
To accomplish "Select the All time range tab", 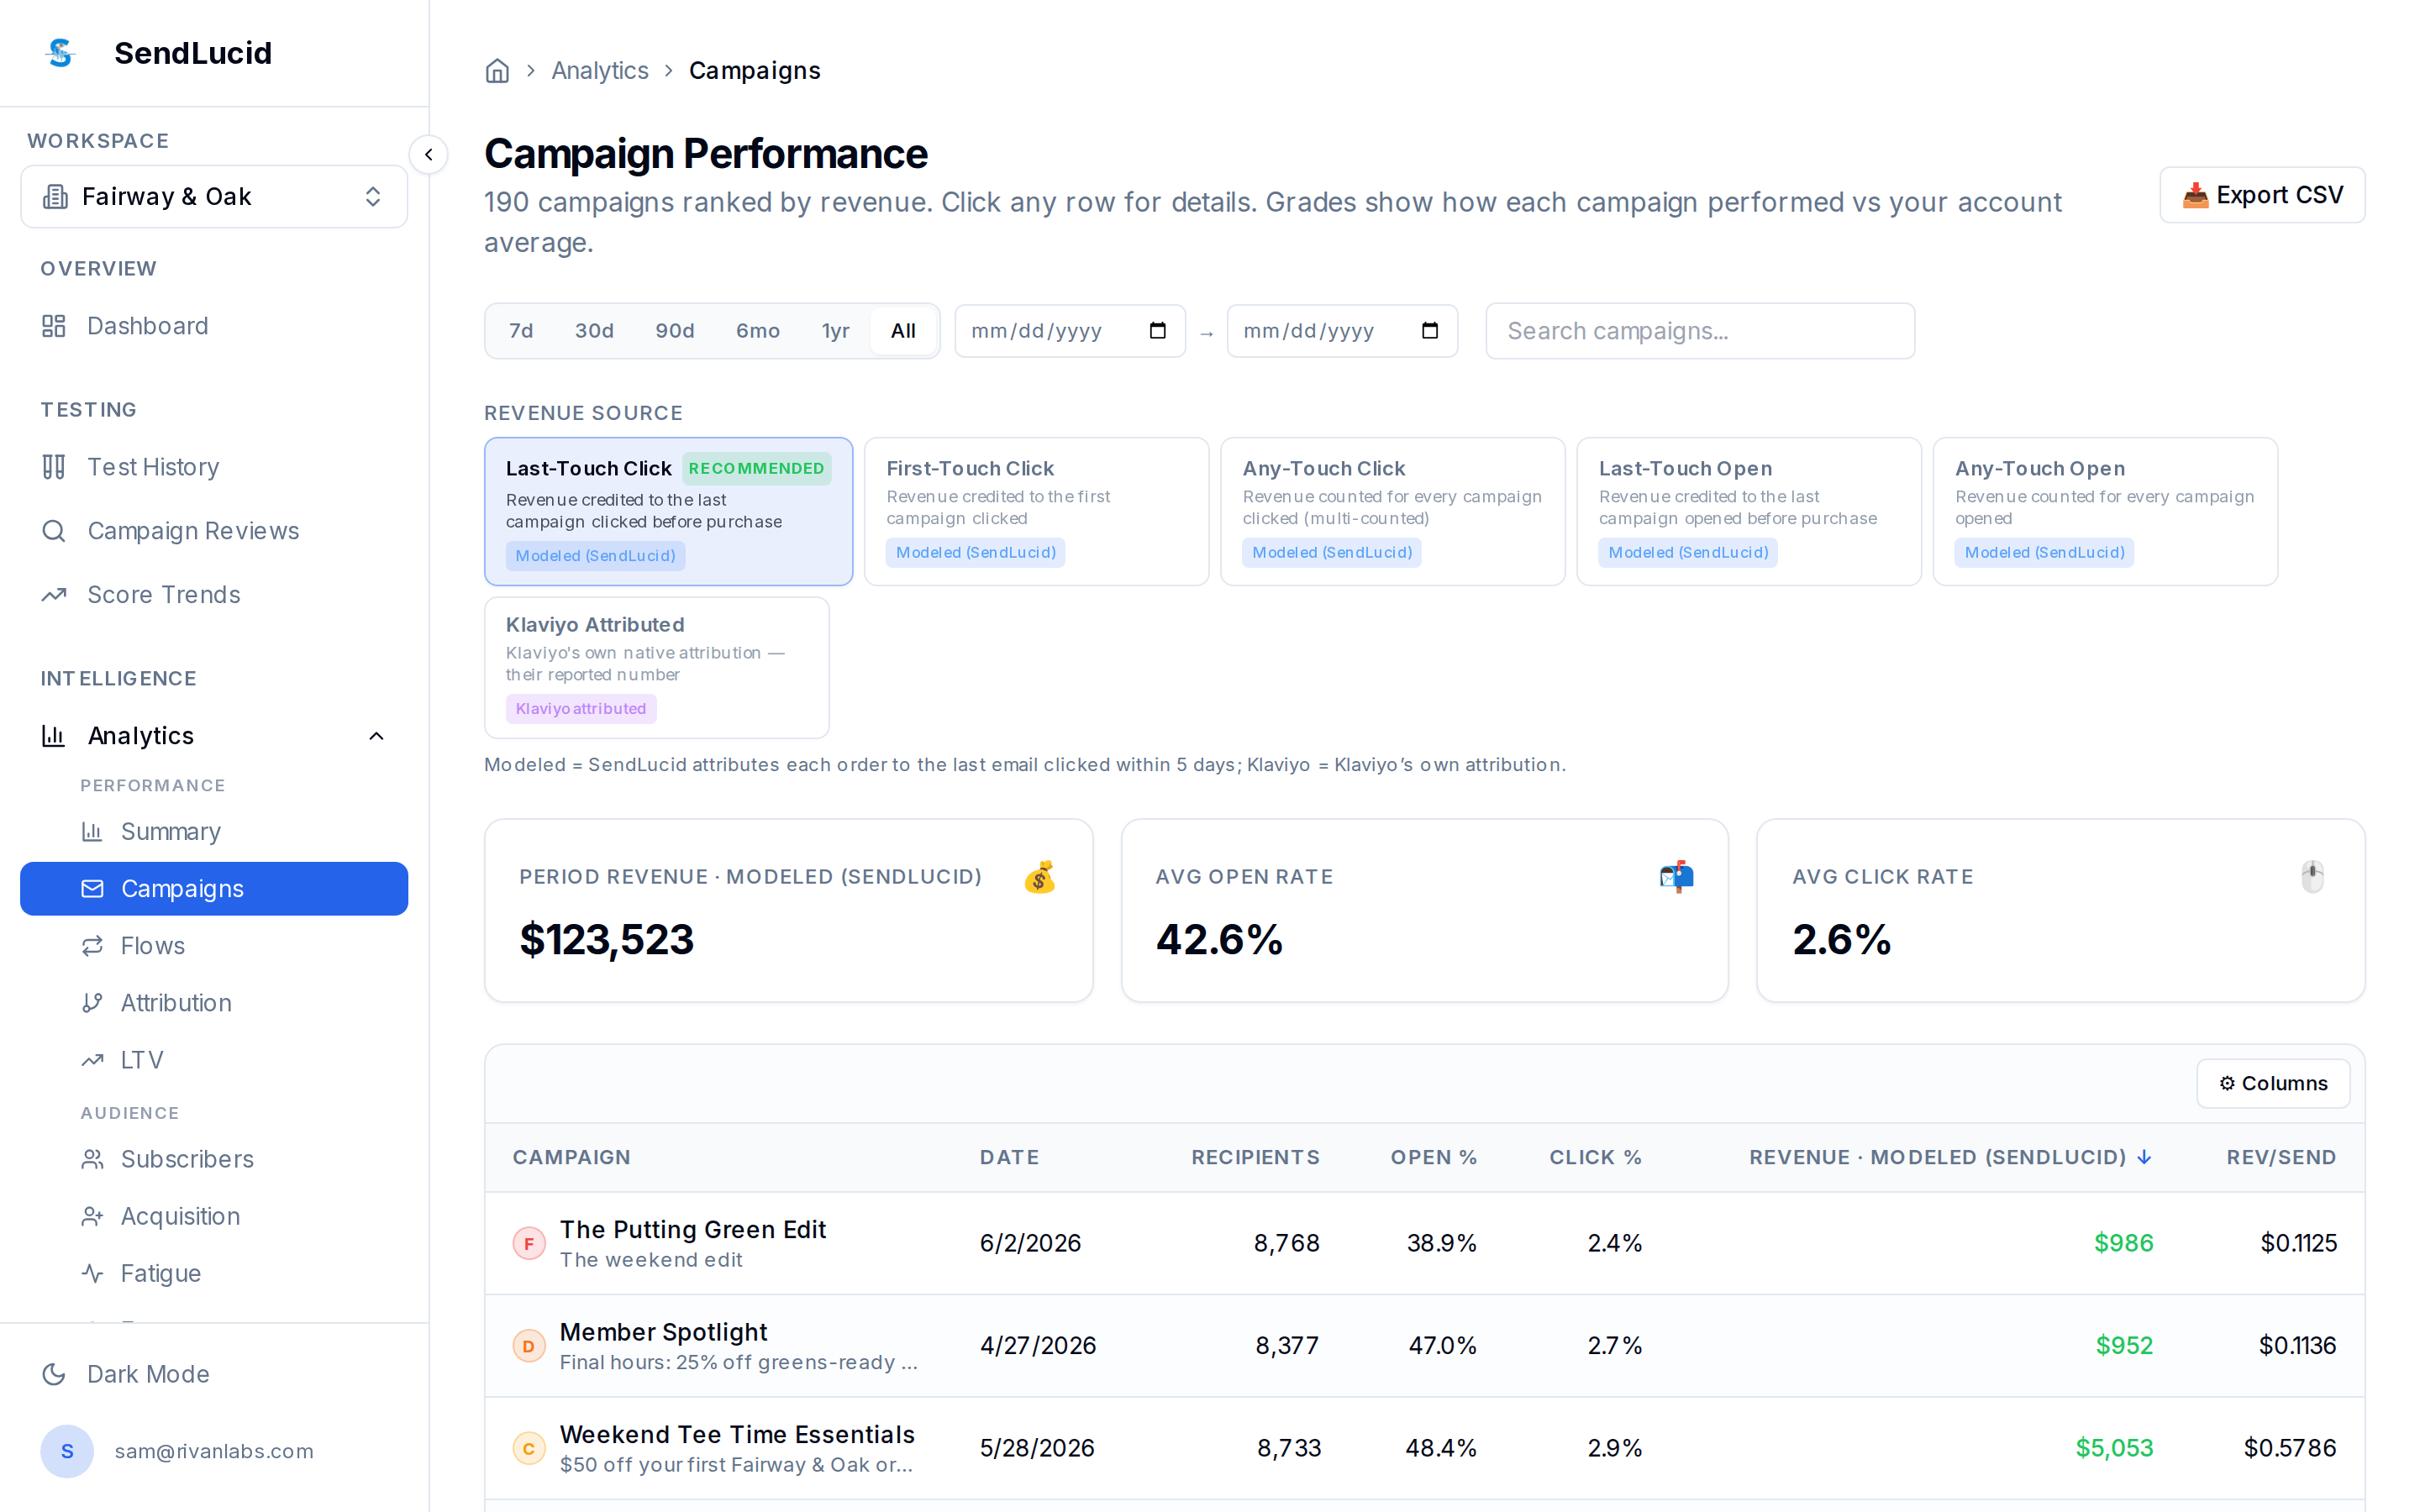I will tap(903, 331).
